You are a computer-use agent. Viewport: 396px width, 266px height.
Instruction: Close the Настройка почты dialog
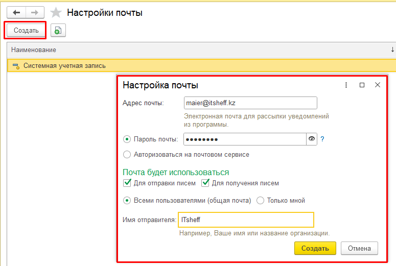coord(378,85)
